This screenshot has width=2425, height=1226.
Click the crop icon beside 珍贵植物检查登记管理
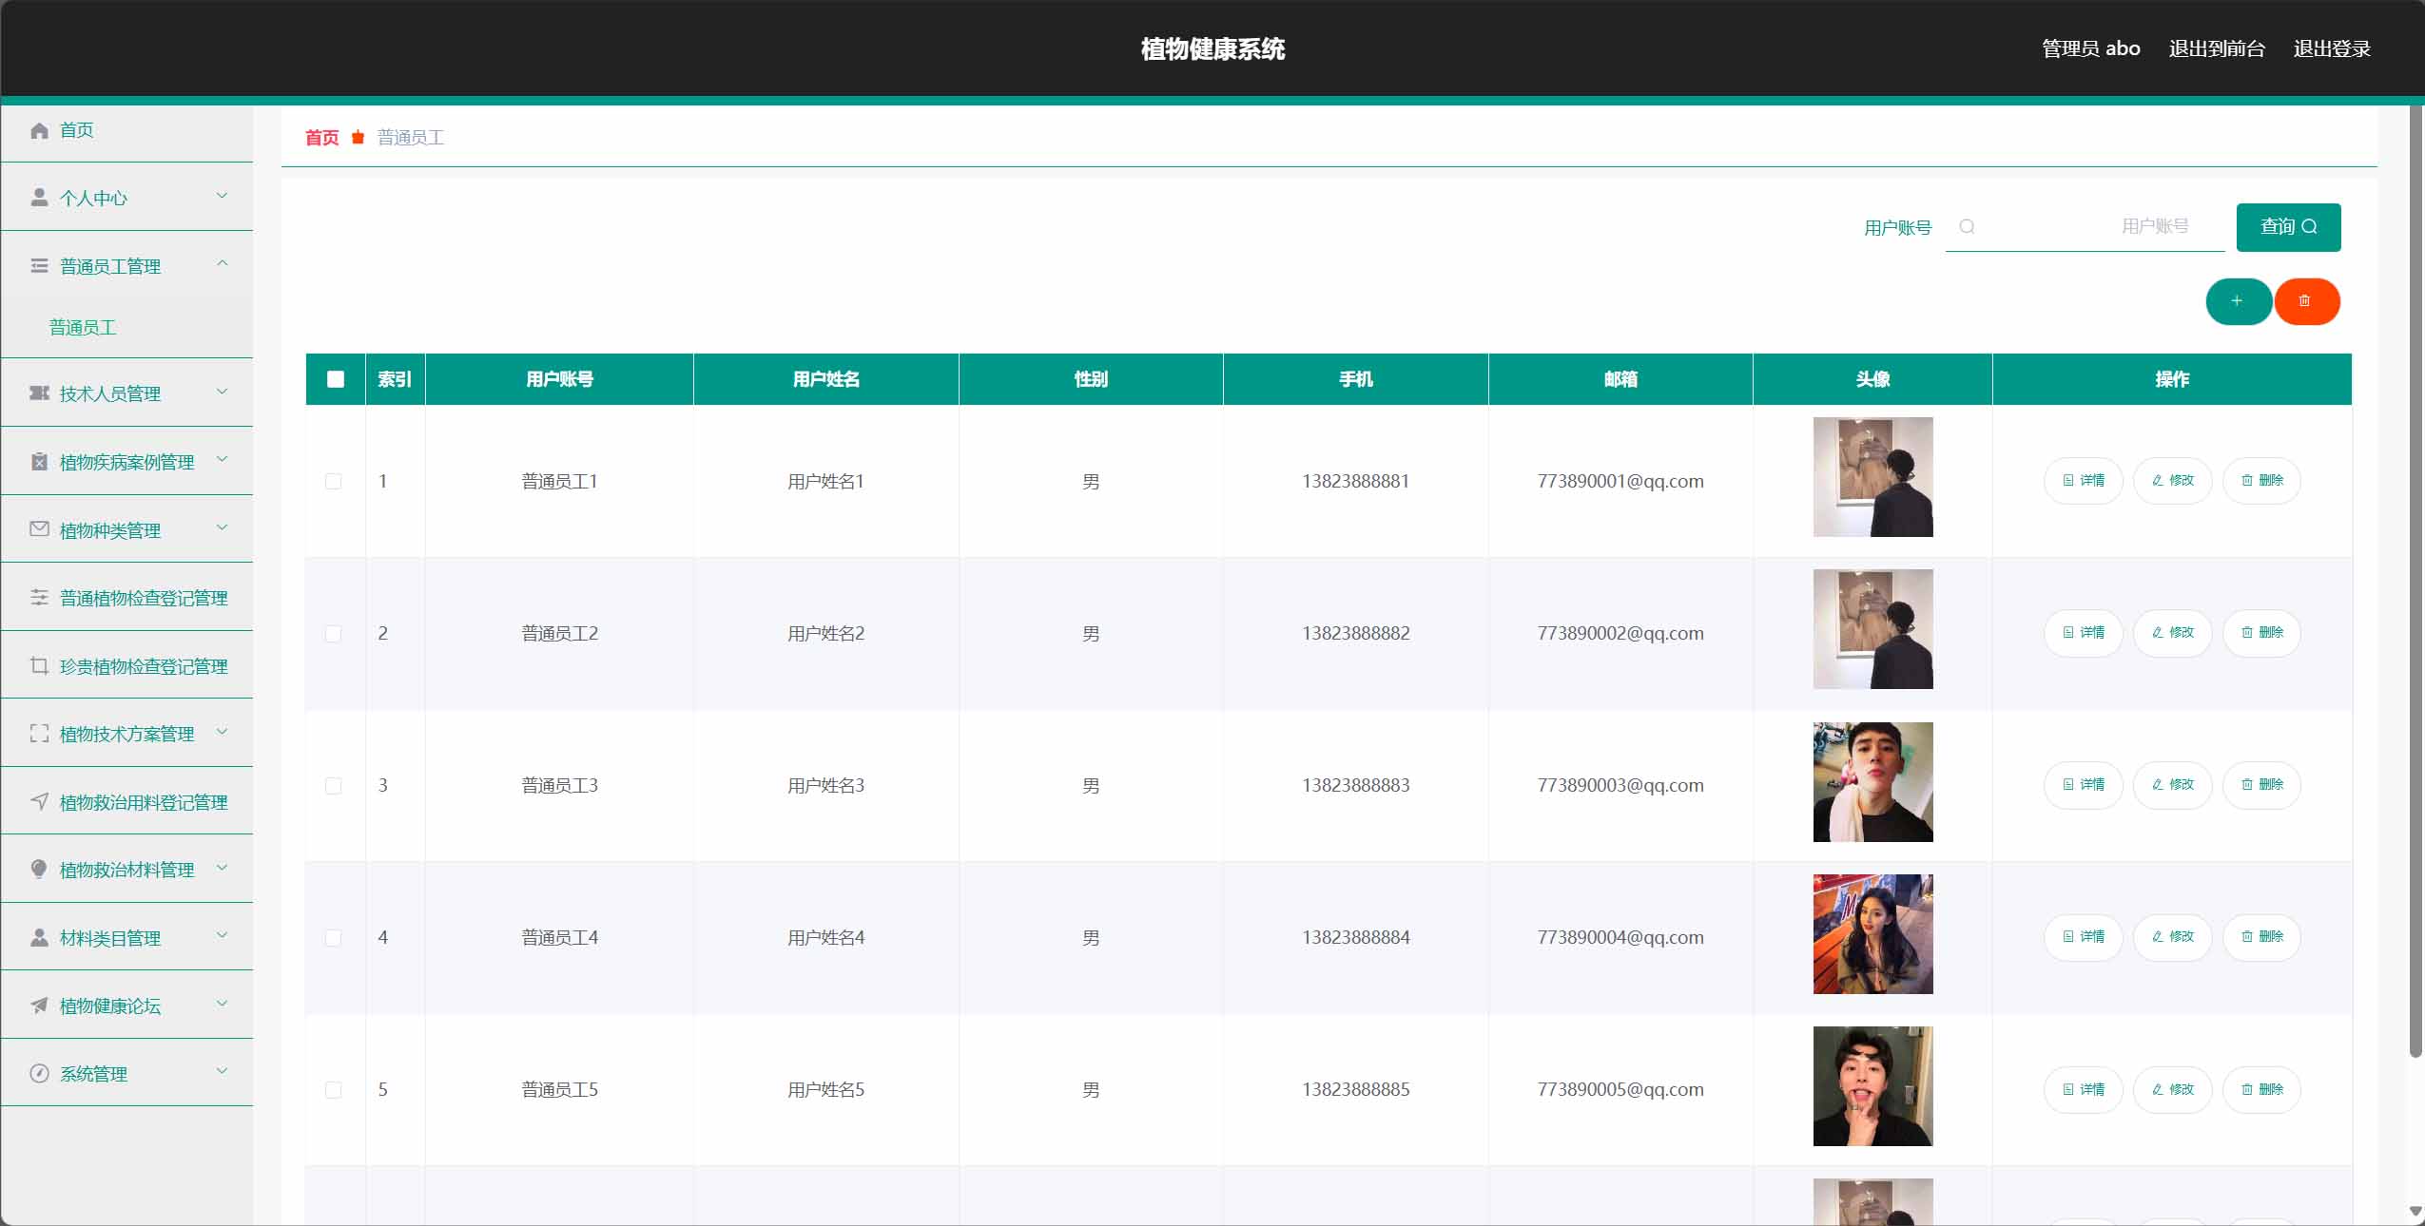[x=39, y=665]
